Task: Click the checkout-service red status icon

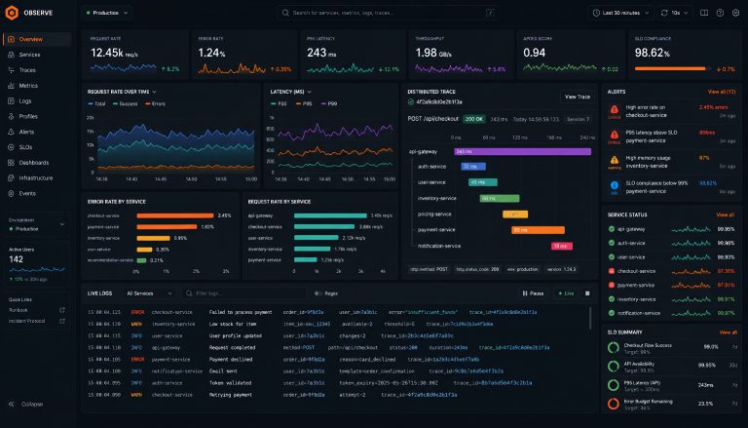Action: pyautogui.click(x=612, y=271)
